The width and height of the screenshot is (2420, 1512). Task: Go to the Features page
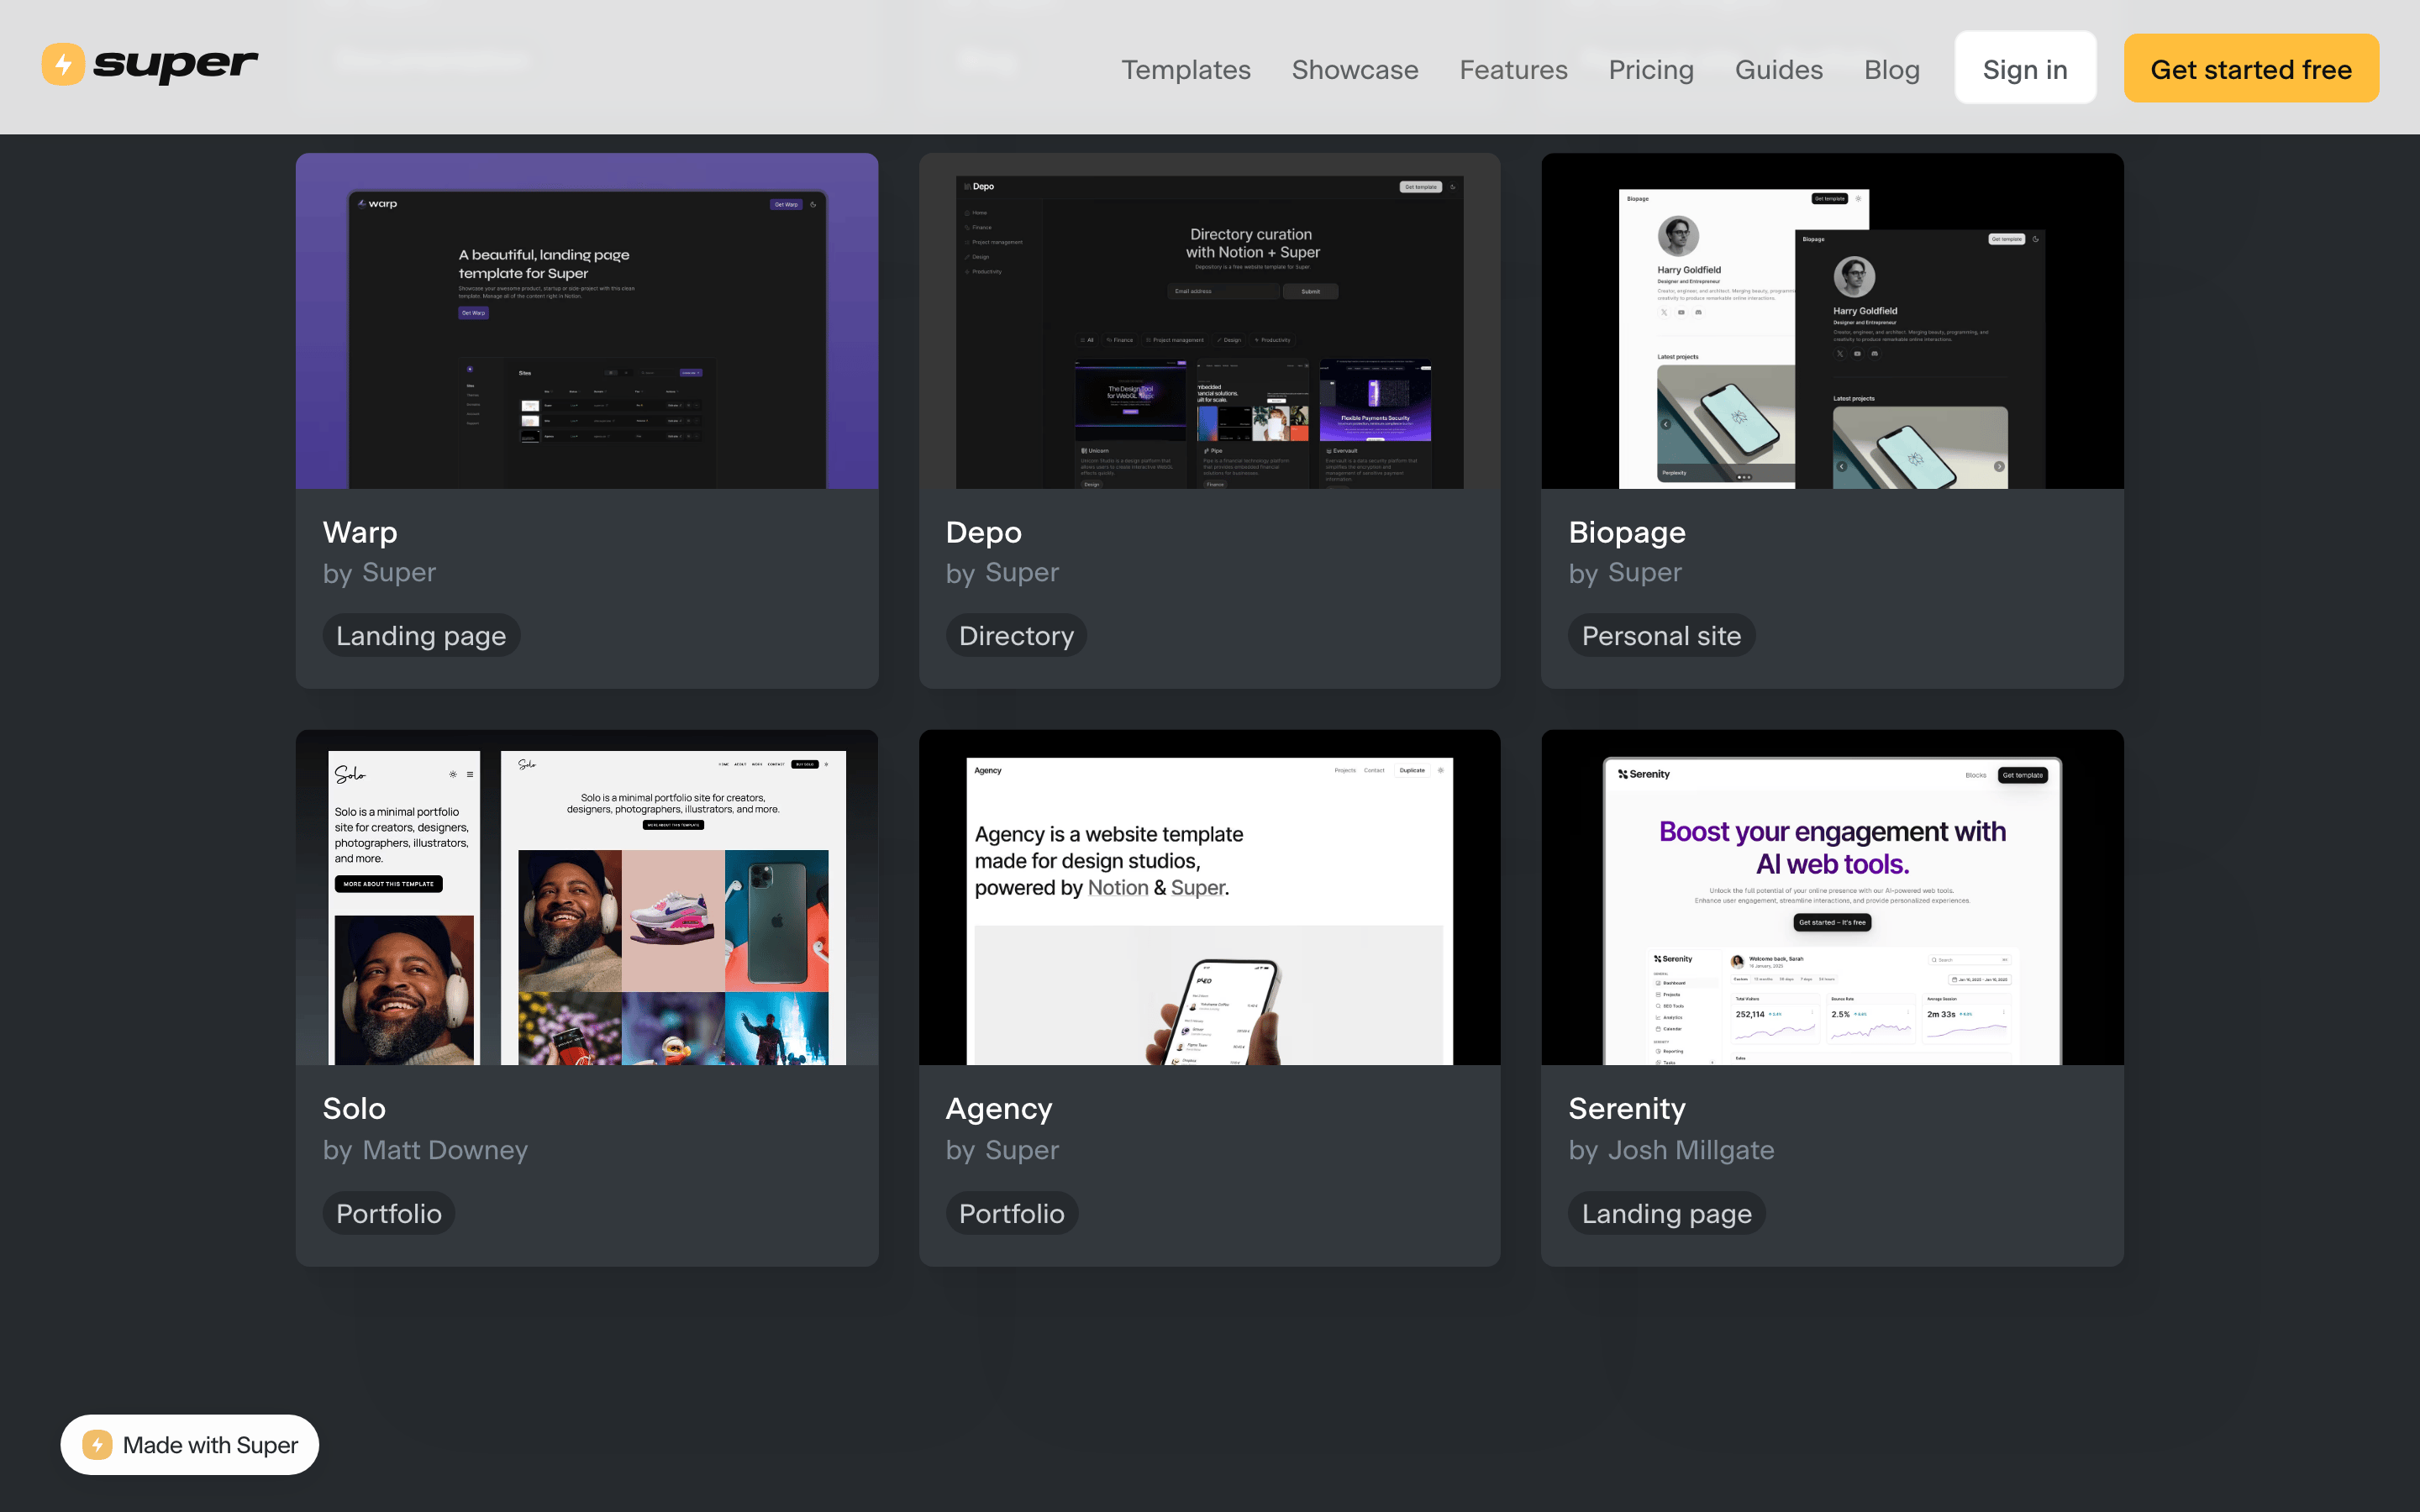tap(1513, 69)
